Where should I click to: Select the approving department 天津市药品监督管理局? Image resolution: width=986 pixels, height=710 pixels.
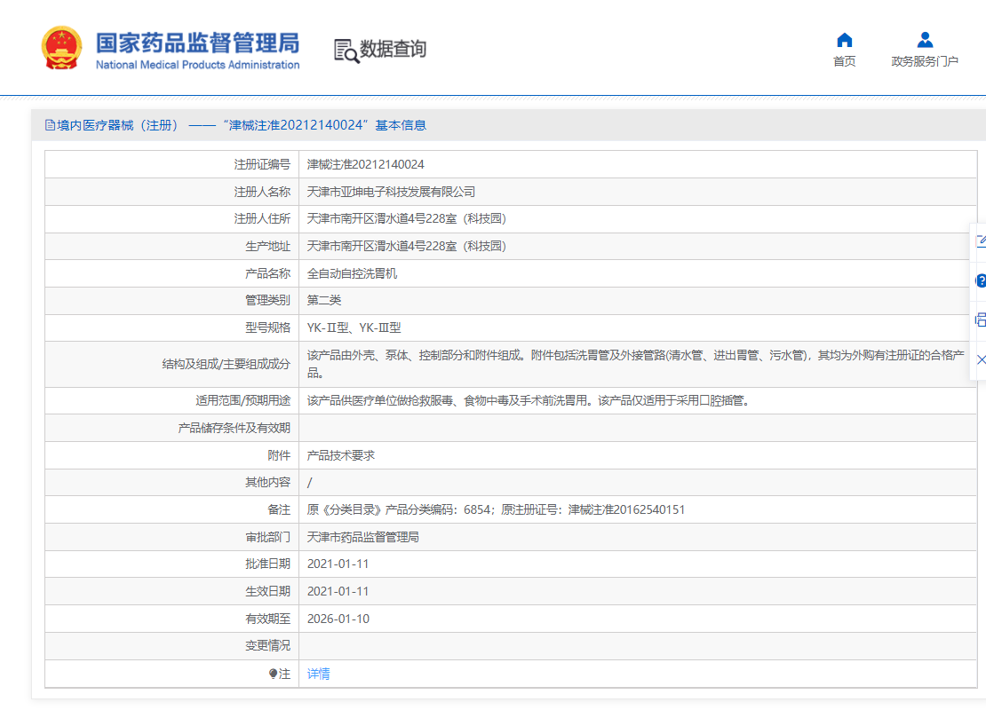coord(362,537)
